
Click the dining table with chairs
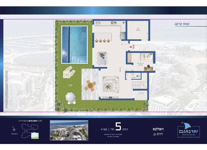pos(102,58)
